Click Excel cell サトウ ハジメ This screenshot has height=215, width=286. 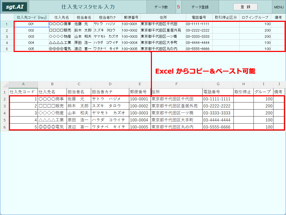[110, 99]
